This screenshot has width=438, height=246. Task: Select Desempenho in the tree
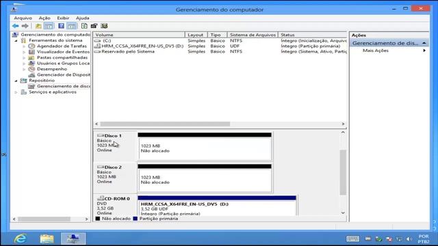[52, 69]
